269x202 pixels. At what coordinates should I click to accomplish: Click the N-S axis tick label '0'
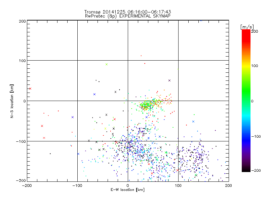[25, 101]
